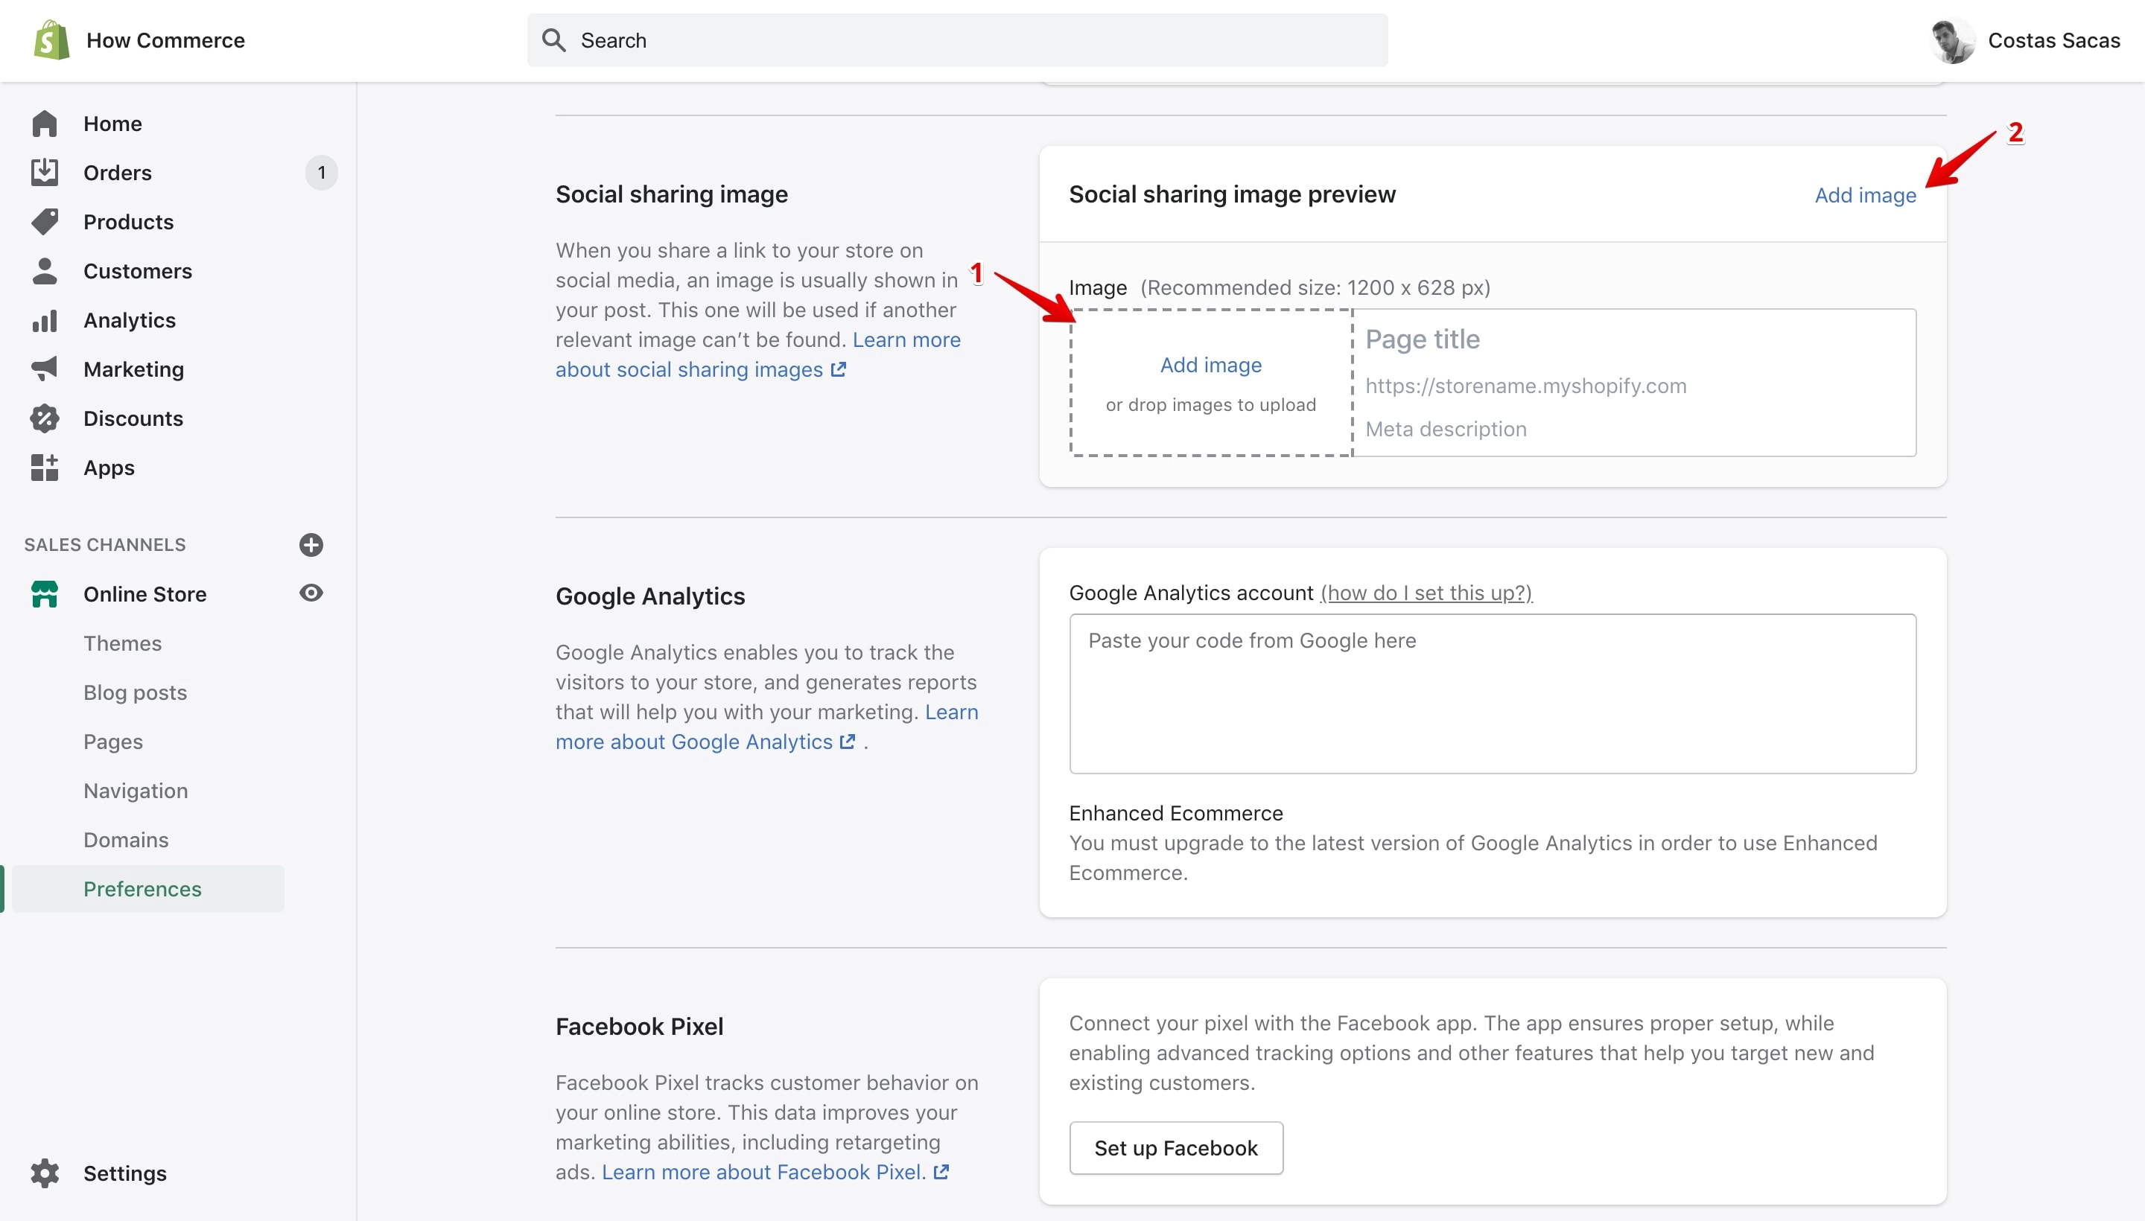2145x1221 pixels.
Task: Open Learn more about Facebook Pixel link
Action: pos(775,1173)
